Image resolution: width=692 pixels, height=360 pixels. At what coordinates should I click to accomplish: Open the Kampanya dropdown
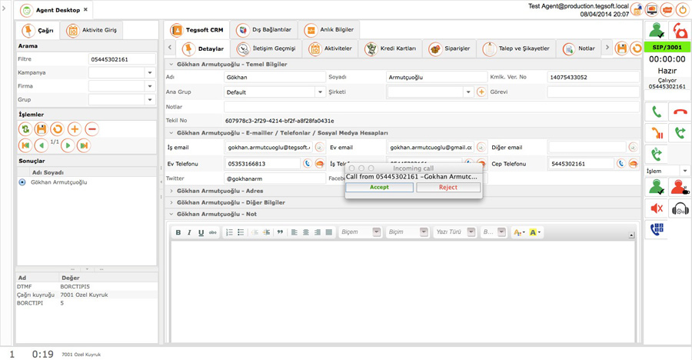150,72
